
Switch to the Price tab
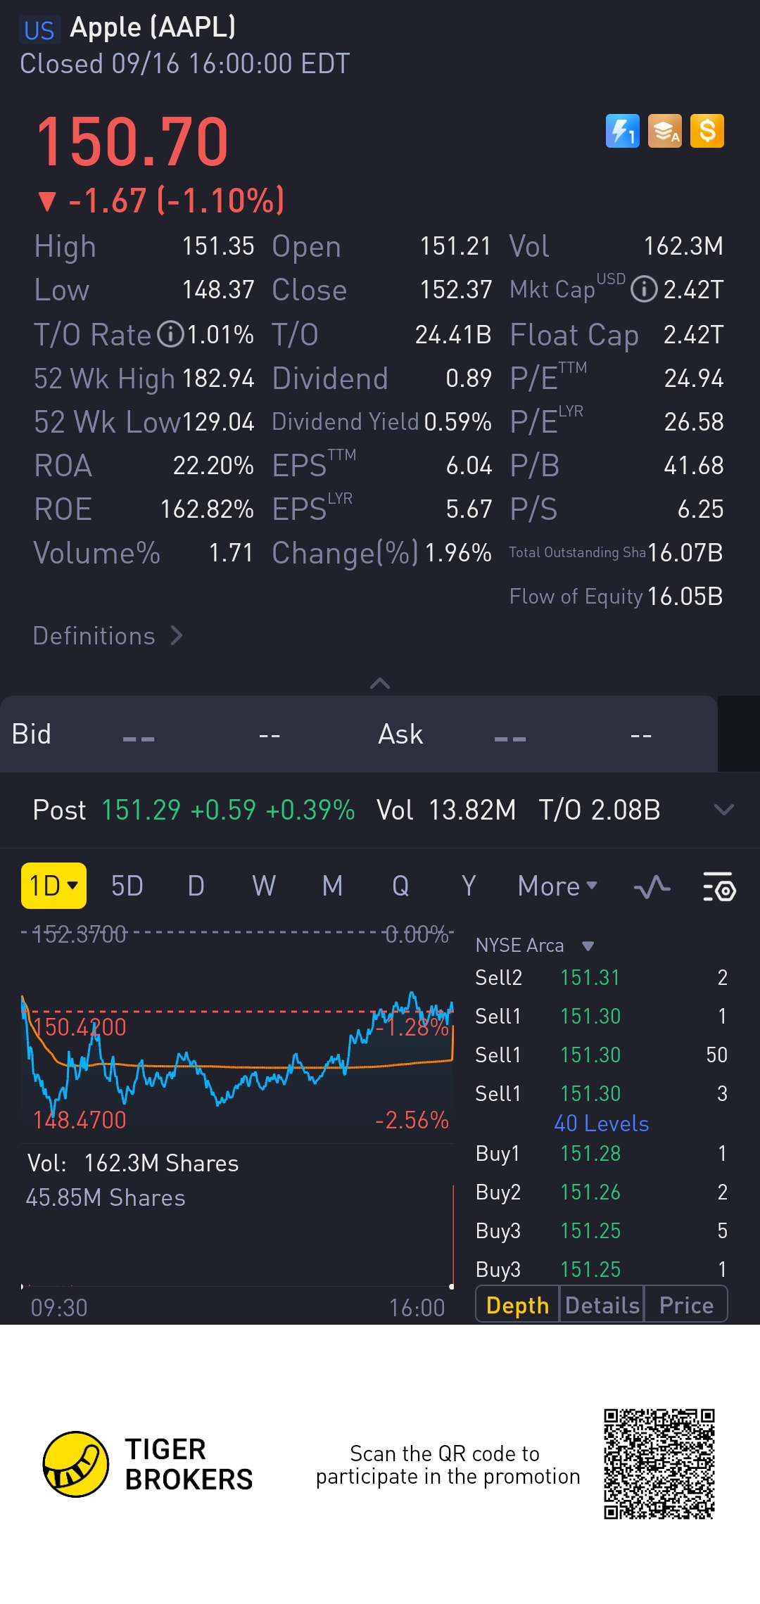(686, 1305)
